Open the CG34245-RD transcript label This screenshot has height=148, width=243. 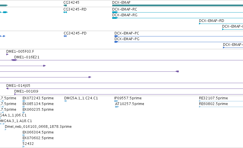point(75,9)
